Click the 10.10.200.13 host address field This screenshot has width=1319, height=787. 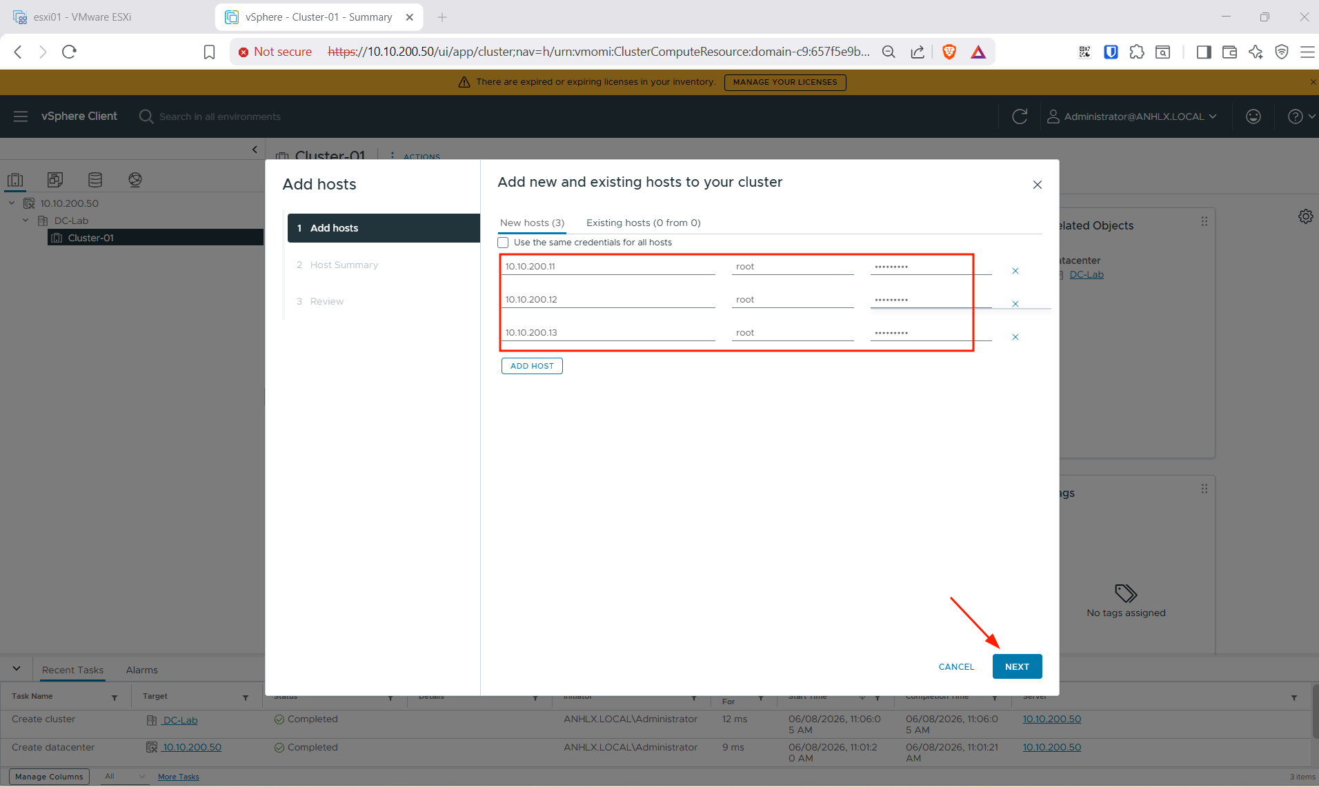tap(608, 333)
